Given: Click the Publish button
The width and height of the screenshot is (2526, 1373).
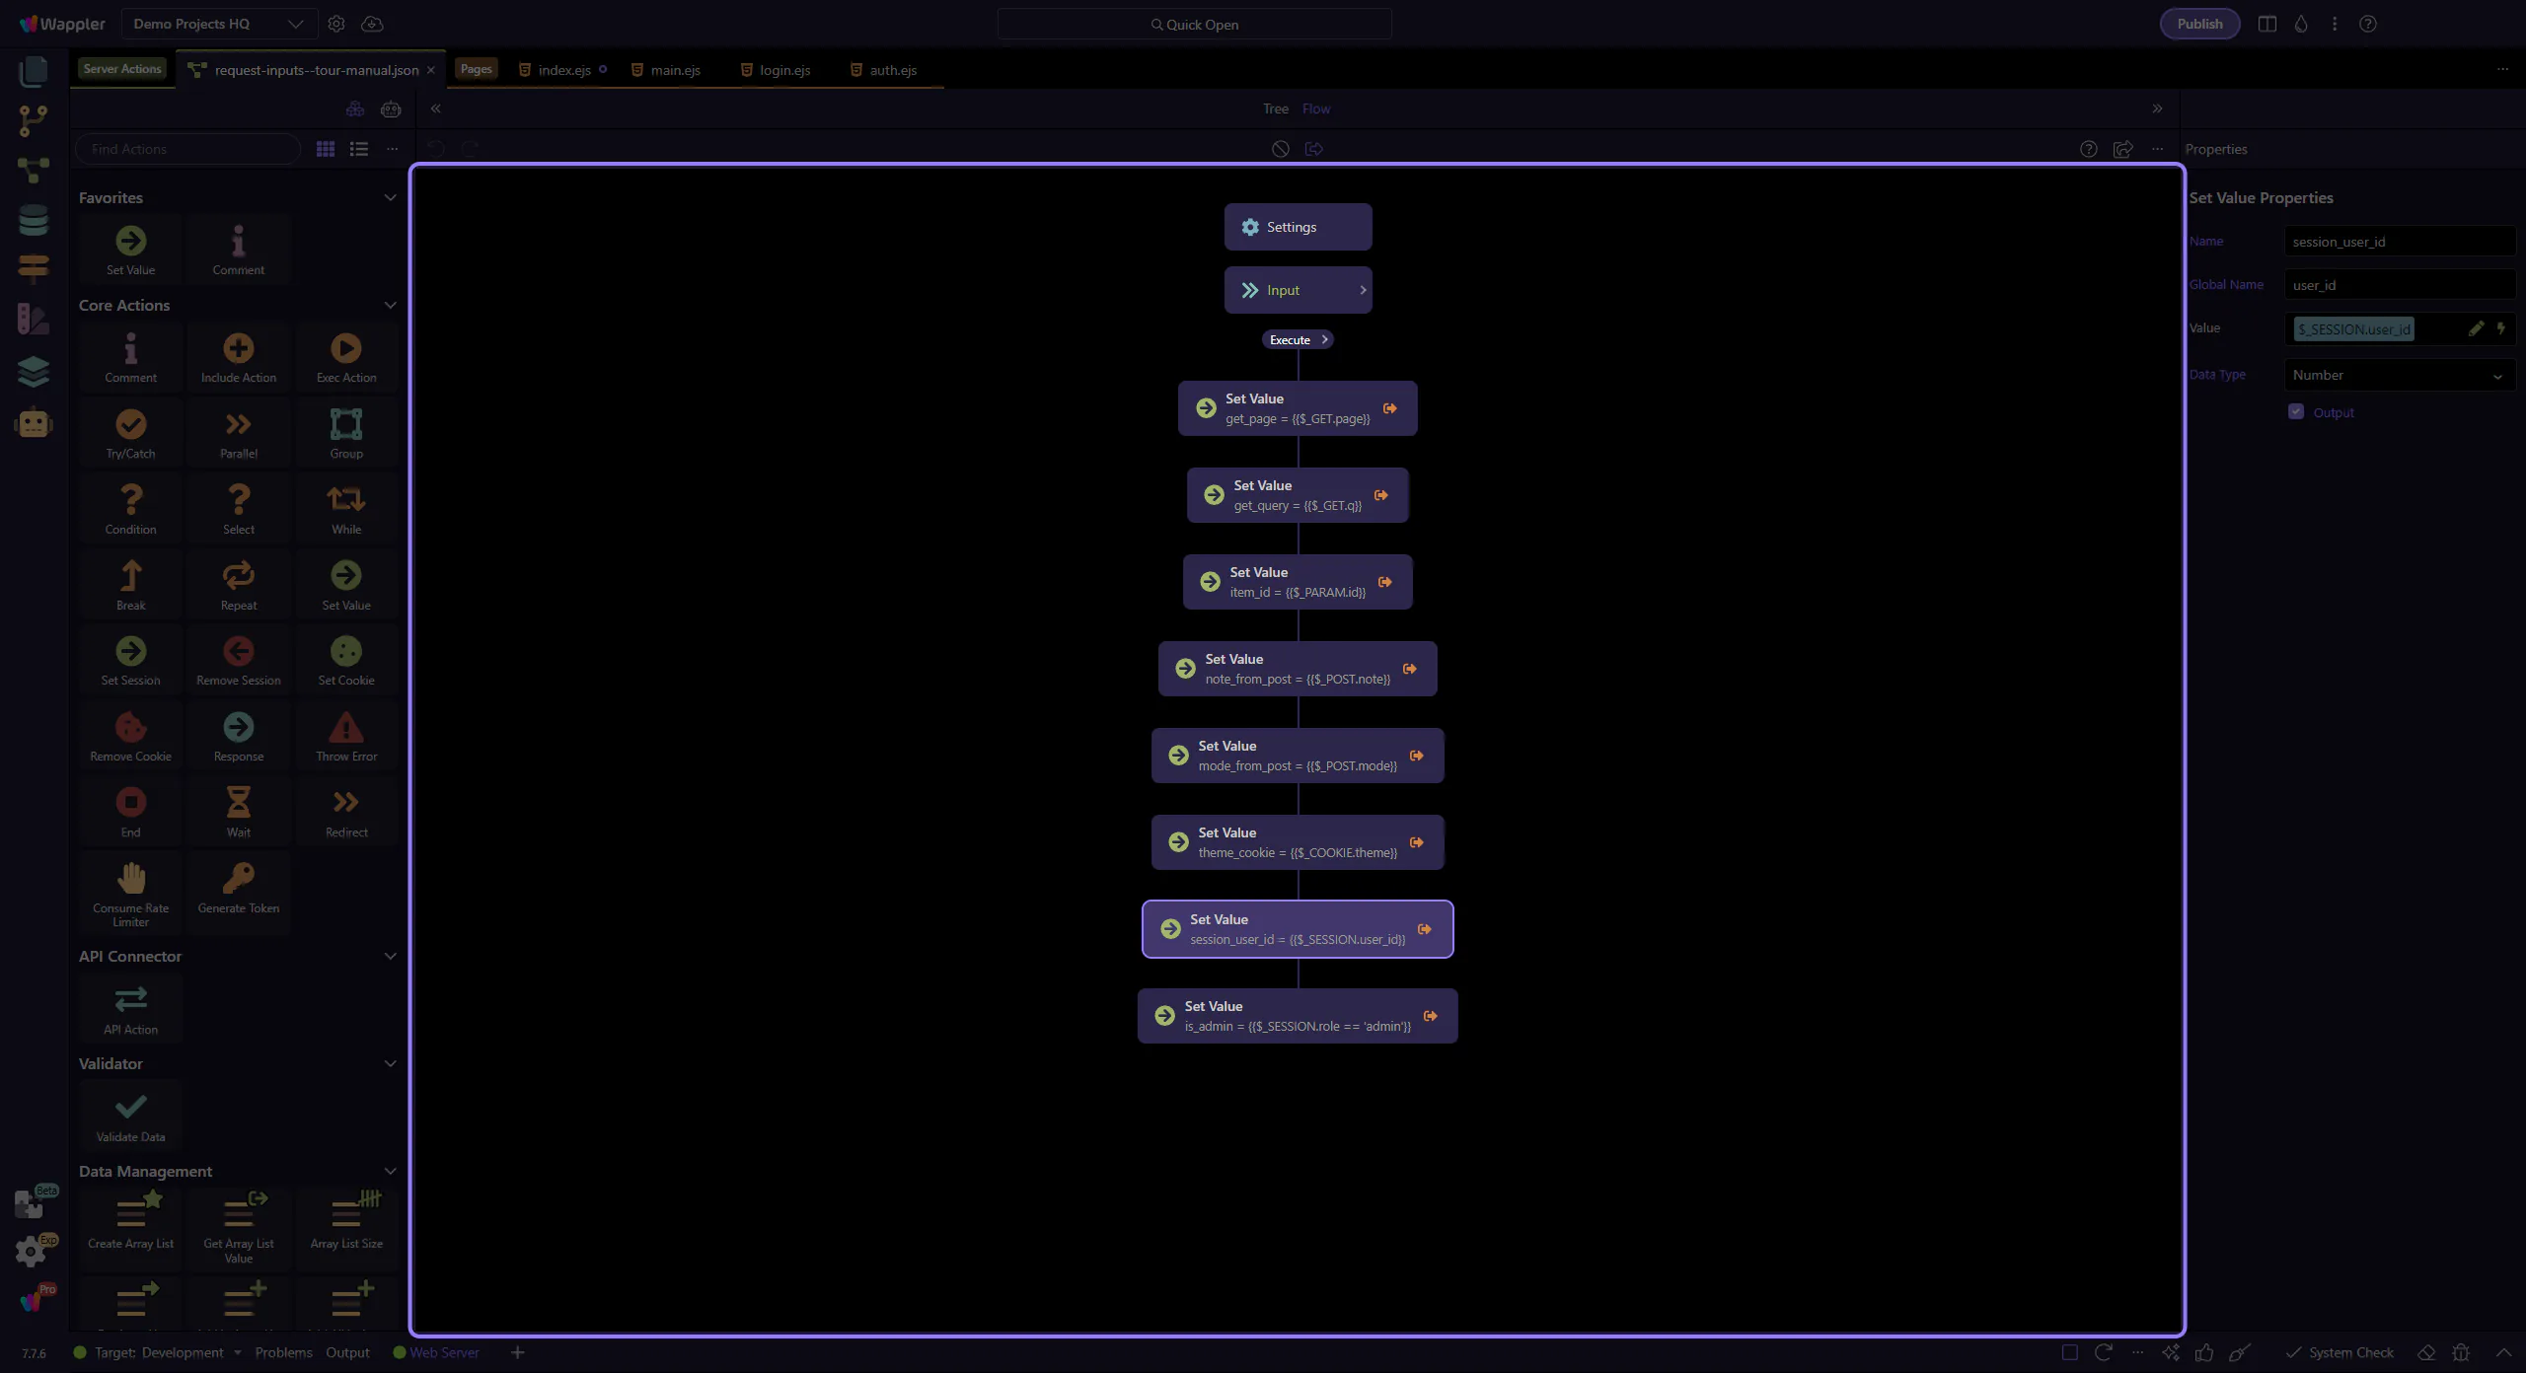Looking at the screenshot, I should (2199, 24).
